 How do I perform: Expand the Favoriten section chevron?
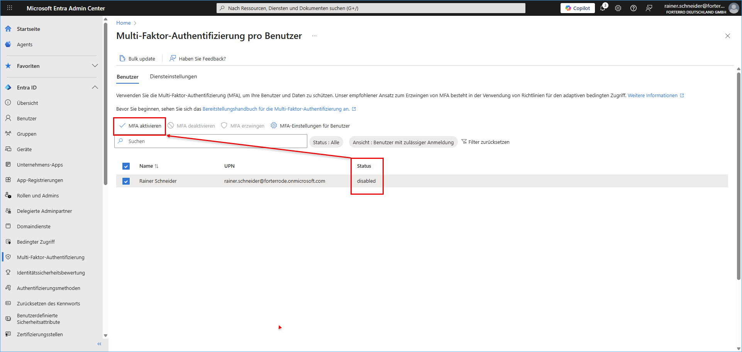[95, 66]
